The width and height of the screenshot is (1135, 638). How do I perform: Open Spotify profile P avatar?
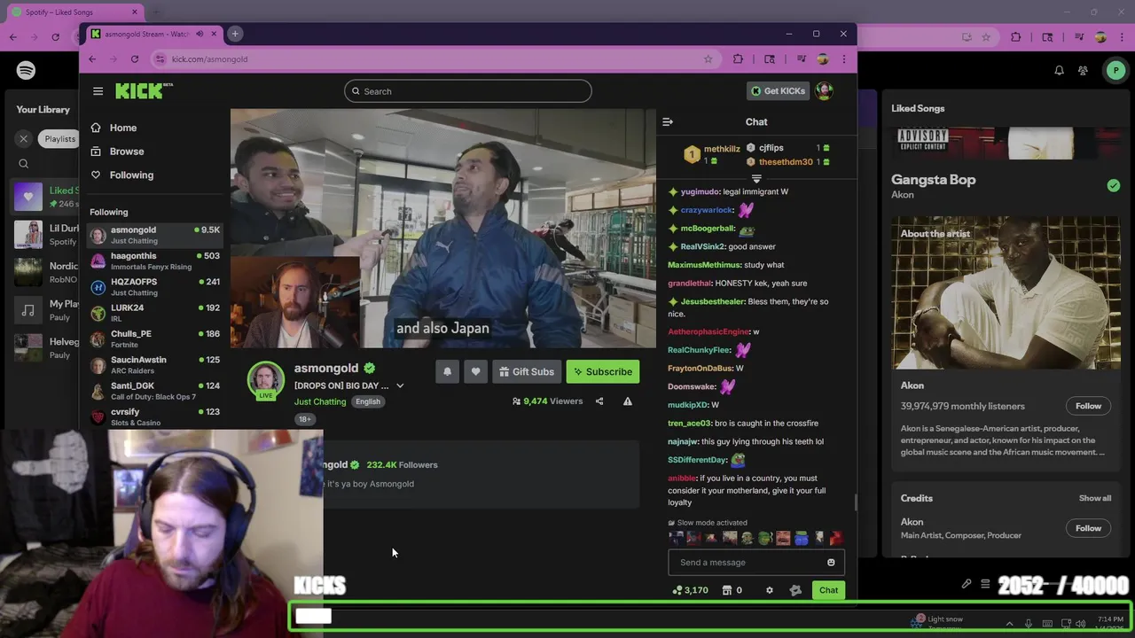click(1115, 71)
